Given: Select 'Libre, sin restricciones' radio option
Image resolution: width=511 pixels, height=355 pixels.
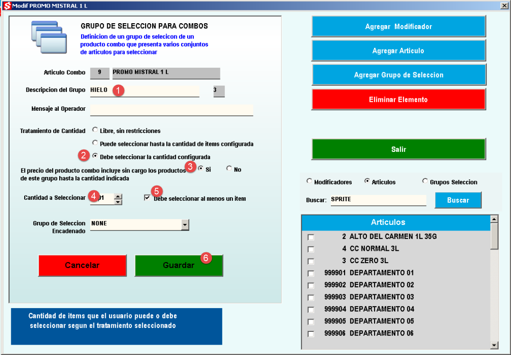Looking at the screenshot, I should coord(95,130).
